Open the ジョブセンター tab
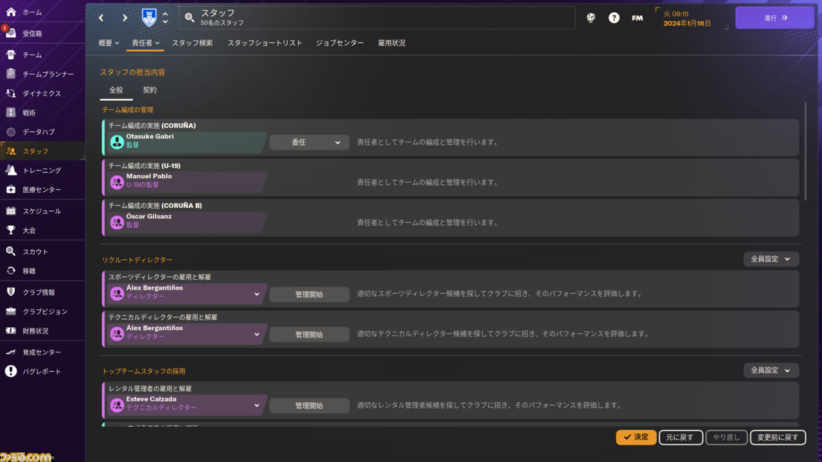The image size is (822, 462). point(340,43)
